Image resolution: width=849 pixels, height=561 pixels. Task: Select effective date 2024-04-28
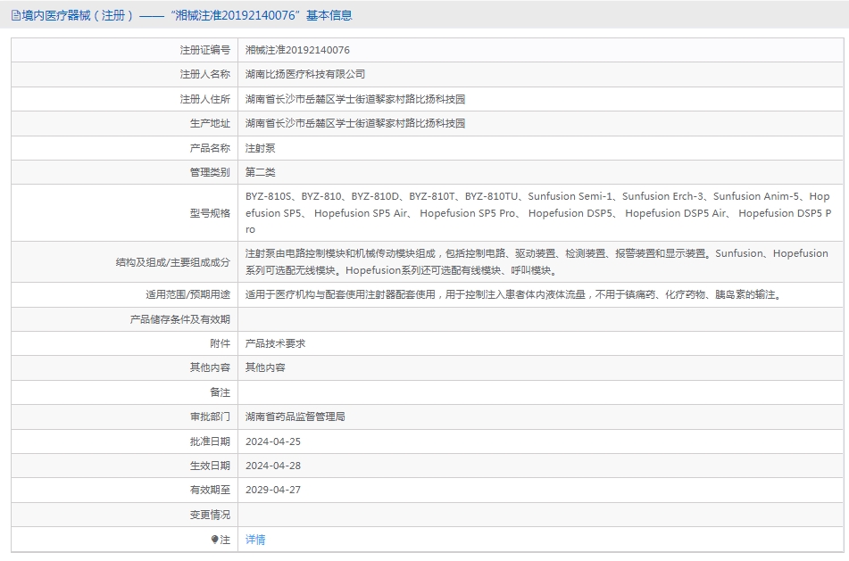point(273,466)
